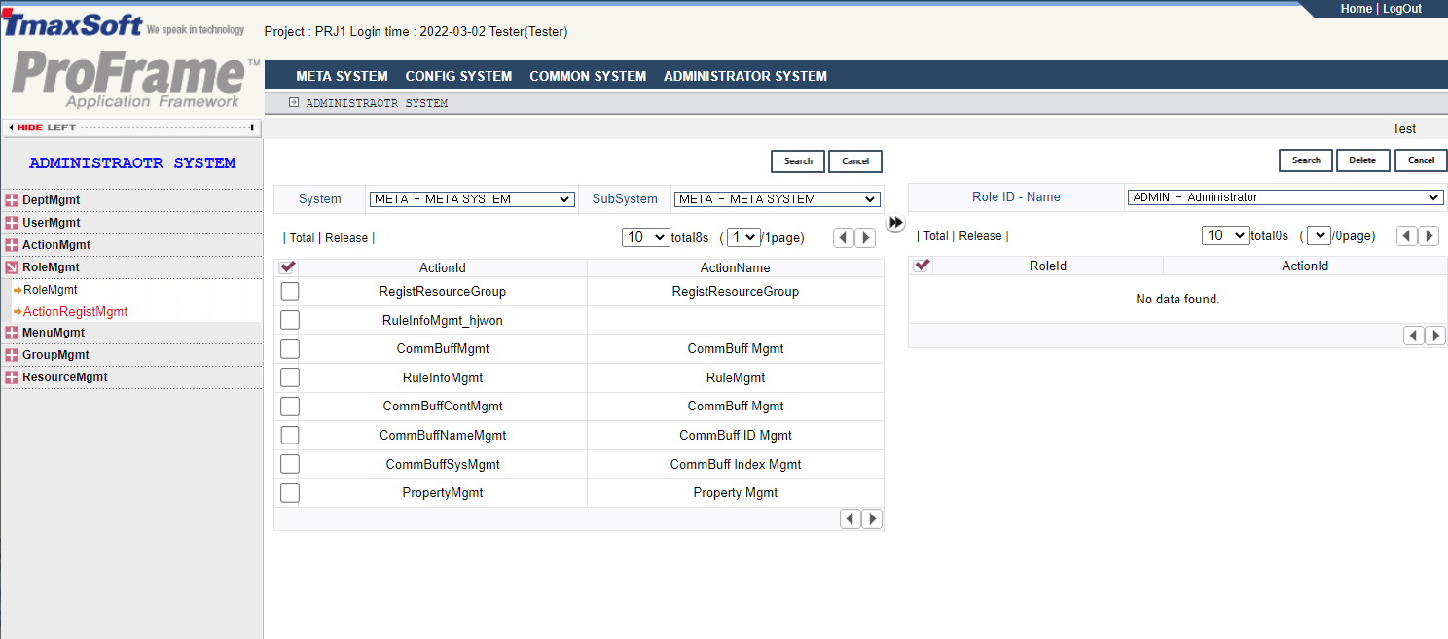Open the System dropdown showing META SYSTEM
The height and width of the screenshot is (639, 1448).
[472, 199]
